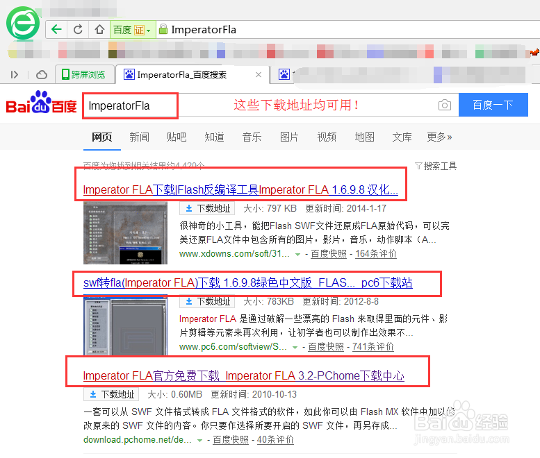Open 40条评价 reviews link
540x458 pixels.
point(275,440)
